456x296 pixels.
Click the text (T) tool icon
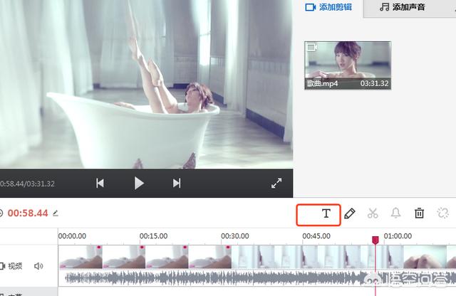326,213
